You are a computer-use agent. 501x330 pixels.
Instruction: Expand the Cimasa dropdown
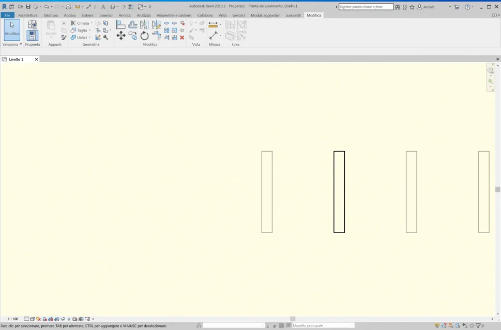tap(92, 23)
